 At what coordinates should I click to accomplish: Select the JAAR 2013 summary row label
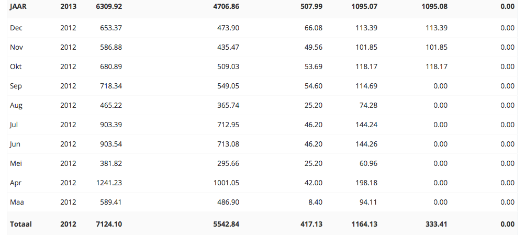pos(18,6)
